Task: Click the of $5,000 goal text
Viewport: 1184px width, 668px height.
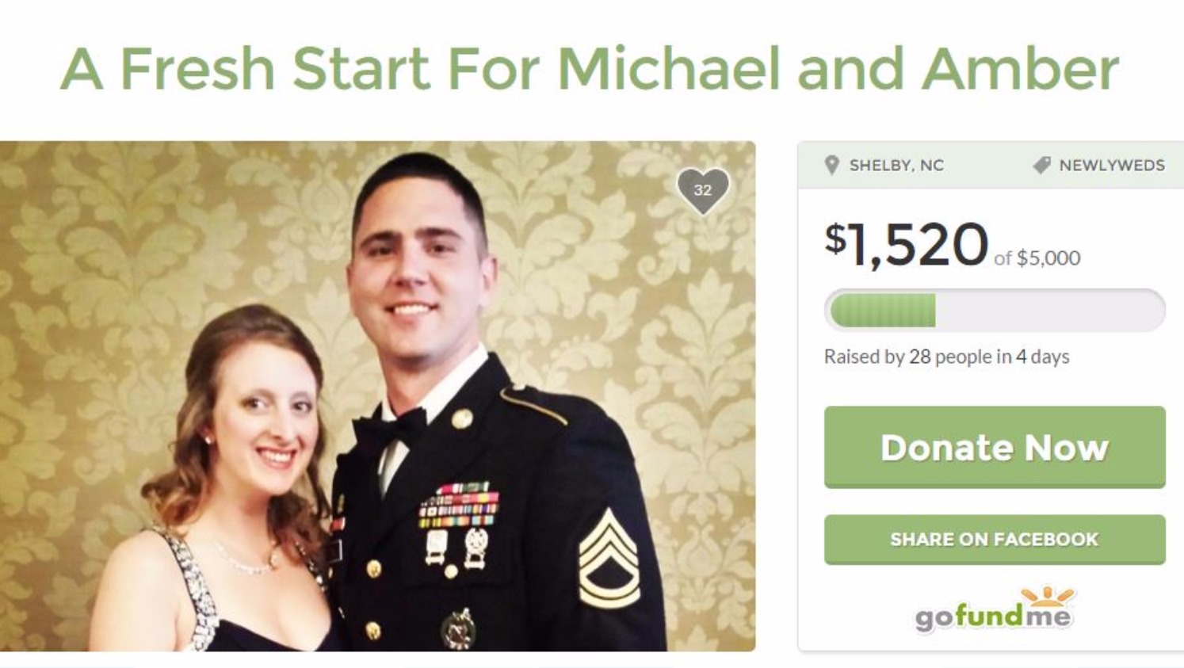Action: coord(1037,258)
